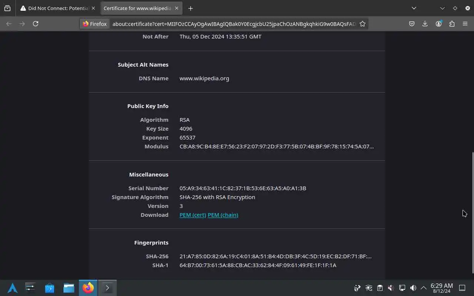This screenshot has width=474, height=296.
Task: Open the terminal from the taskbar
Action: coord(107,288)
